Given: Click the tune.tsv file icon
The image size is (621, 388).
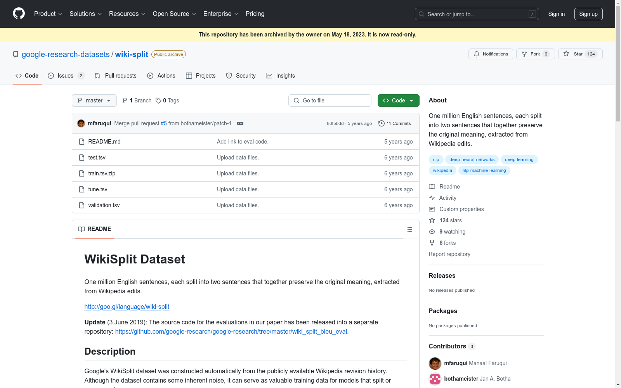Looking at the screenshot, I should click(x=82, y=189).
